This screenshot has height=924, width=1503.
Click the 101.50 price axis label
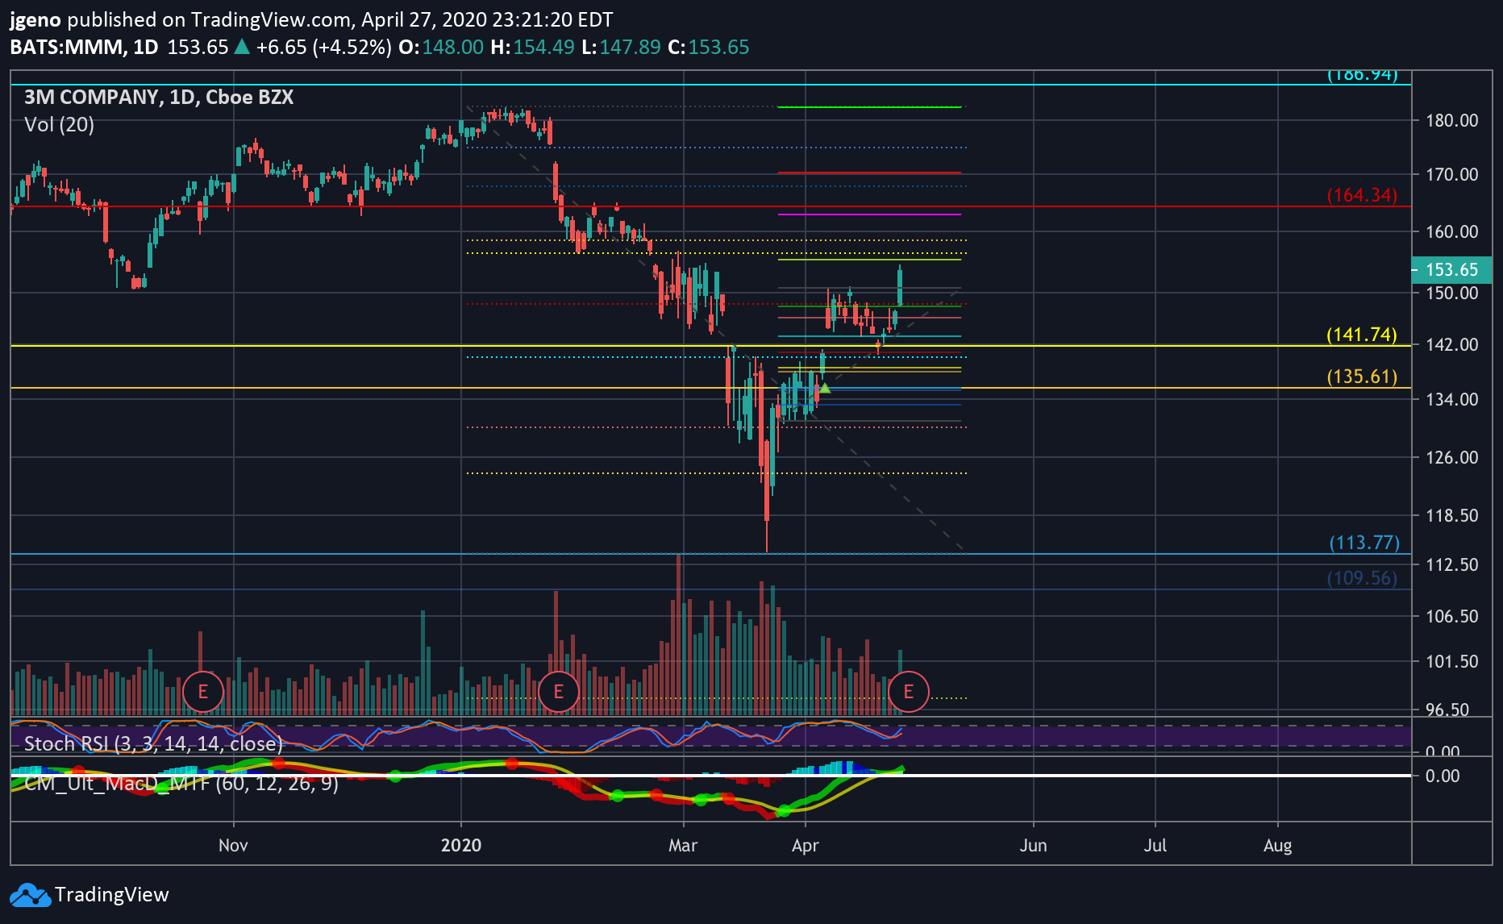point(1452,661)
